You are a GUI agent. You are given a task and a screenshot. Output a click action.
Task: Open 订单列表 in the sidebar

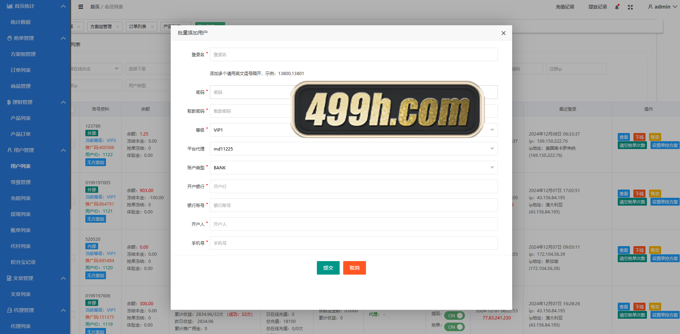[x=21, y=70]
